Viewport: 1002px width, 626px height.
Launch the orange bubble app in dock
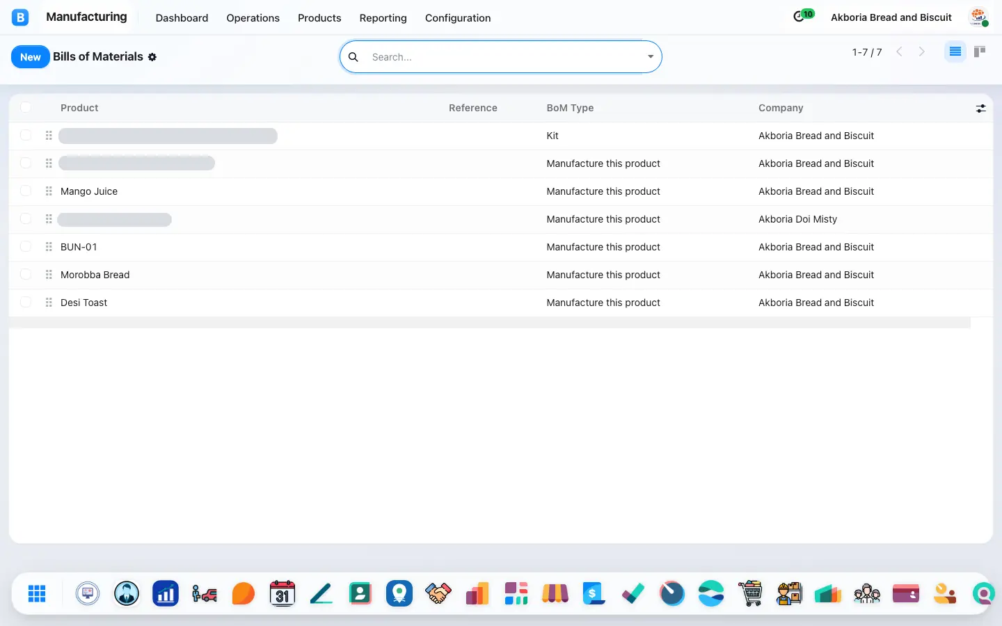pos(244,593)
